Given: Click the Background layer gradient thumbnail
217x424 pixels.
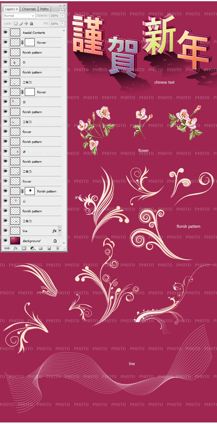Looking at the screenshot, I should click(15, 241).
